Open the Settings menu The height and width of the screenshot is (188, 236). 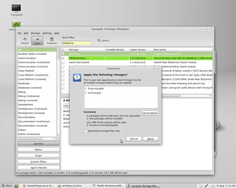tap(47, 33)
